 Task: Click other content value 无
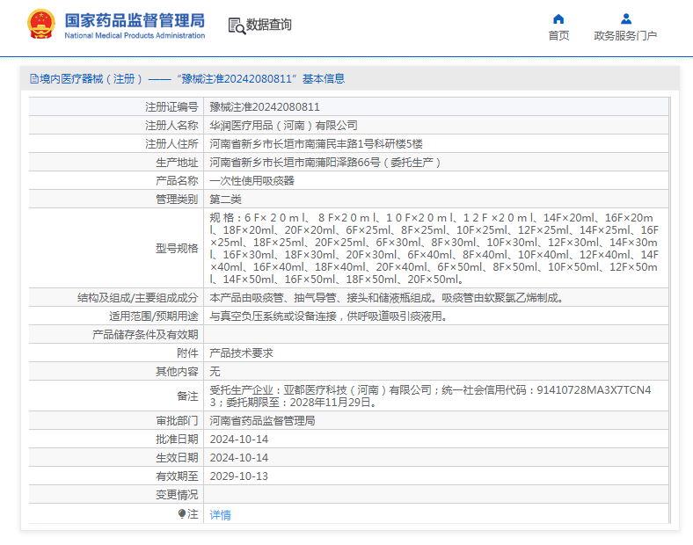tap(215, 372)
